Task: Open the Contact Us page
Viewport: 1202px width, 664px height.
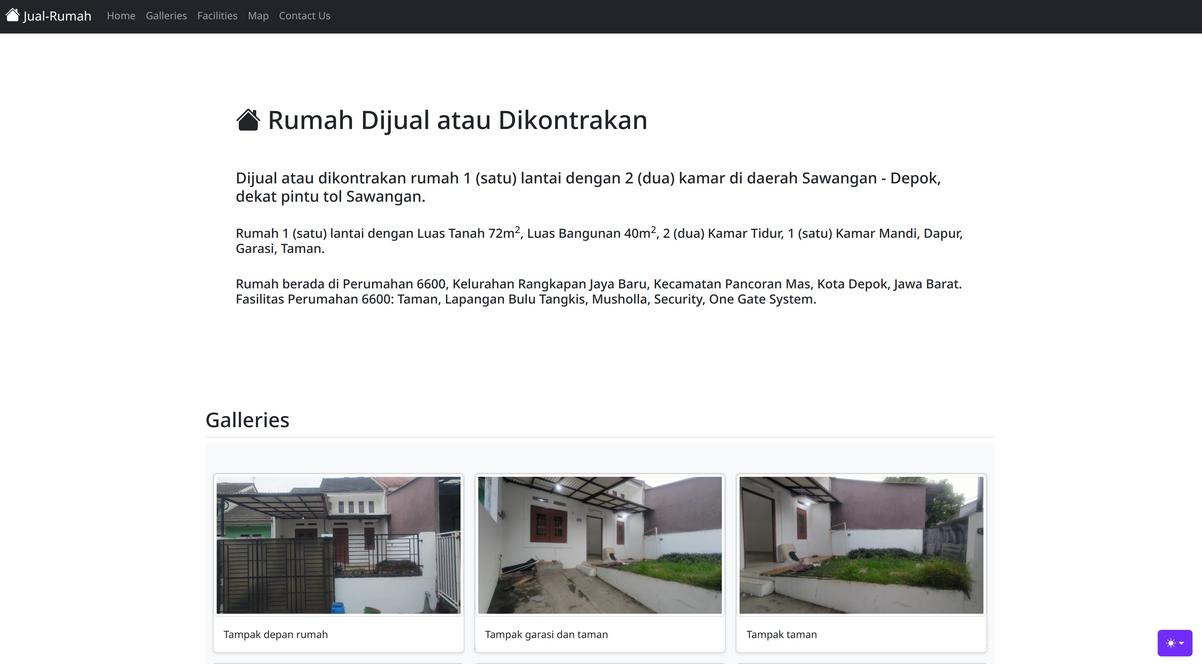Action: pyautogui.click(x=304, y=15)
